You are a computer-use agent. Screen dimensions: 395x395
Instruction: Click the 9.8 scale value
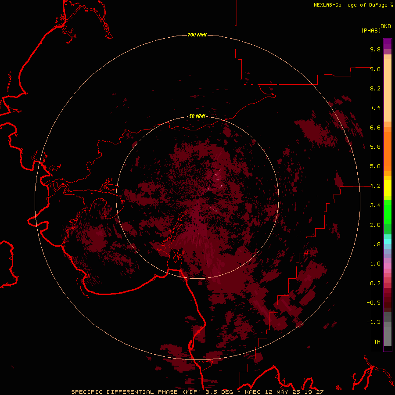375,49
